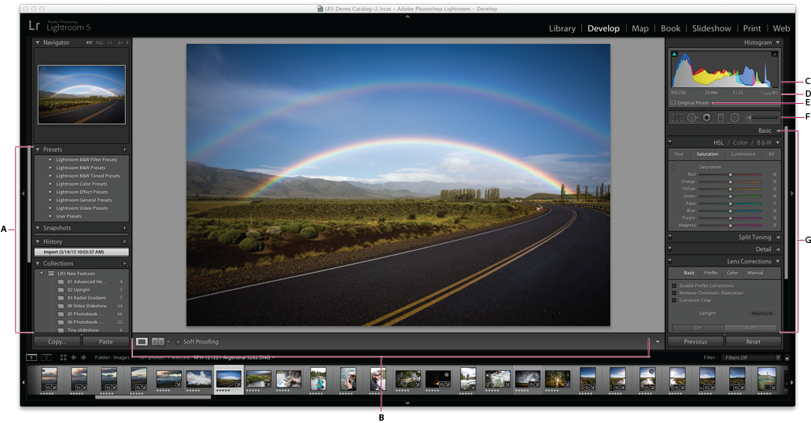Open the Slideshow module

pos(712,28)
